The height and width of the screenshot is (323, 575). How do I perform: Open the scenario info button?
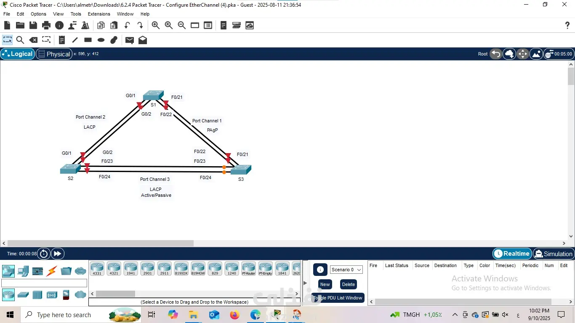pyautogui.click(x=320, y=270)
